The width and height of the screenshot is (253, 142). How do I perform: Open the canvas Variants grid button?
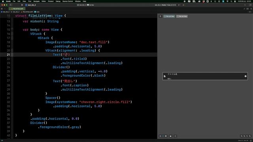point(166,136)
